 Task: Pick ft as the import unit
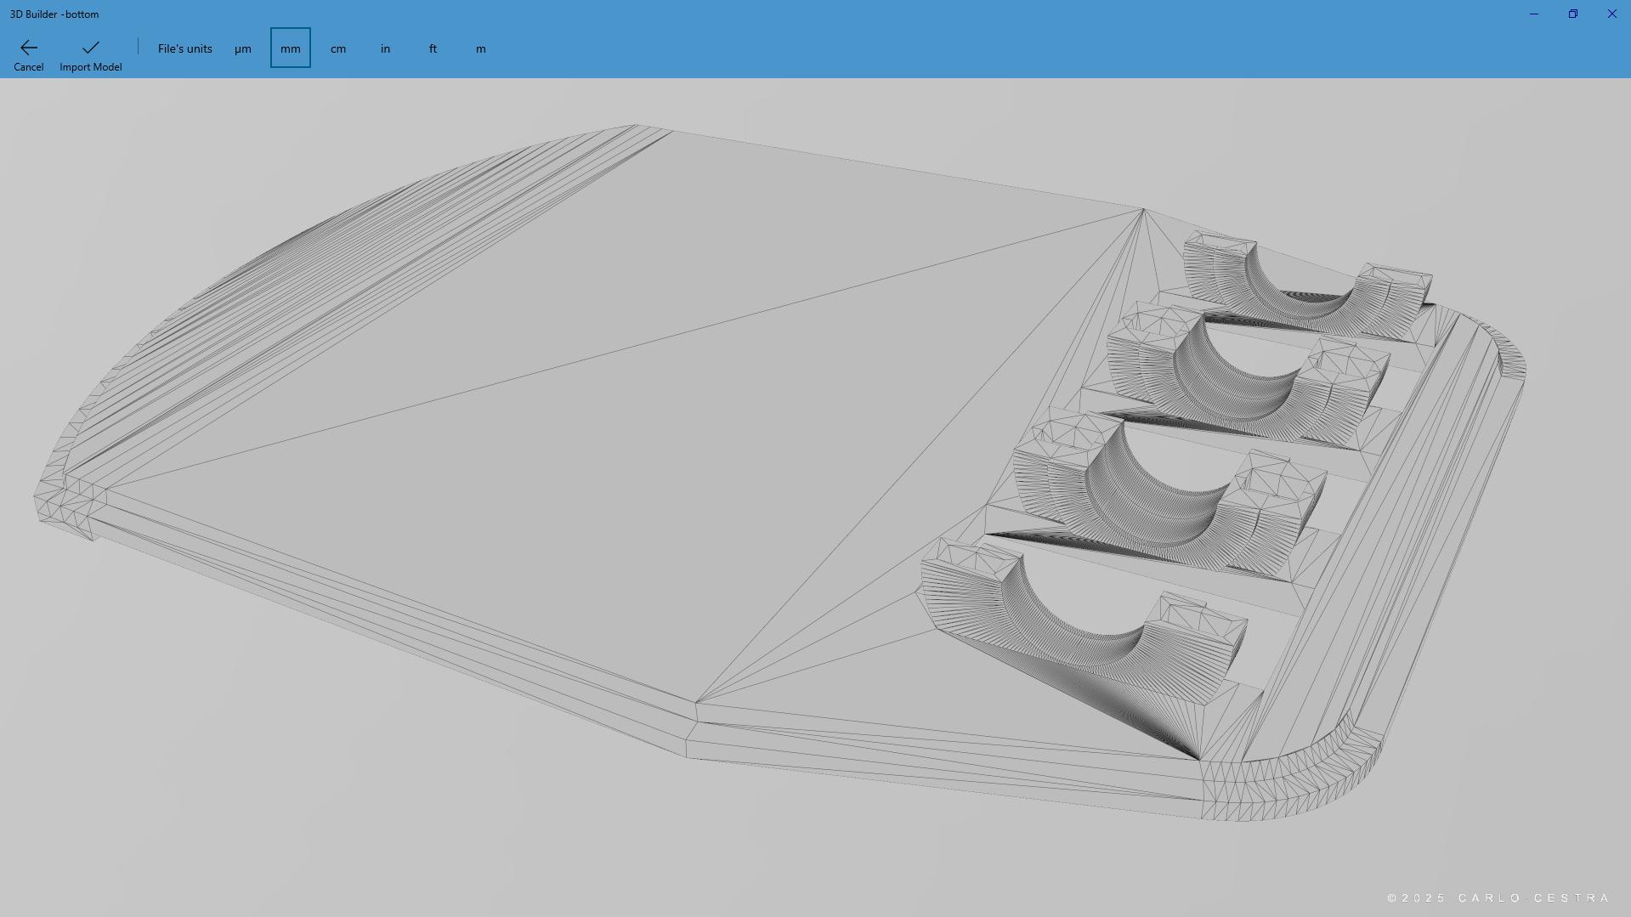pyautogui.click(x=433, y=48)
